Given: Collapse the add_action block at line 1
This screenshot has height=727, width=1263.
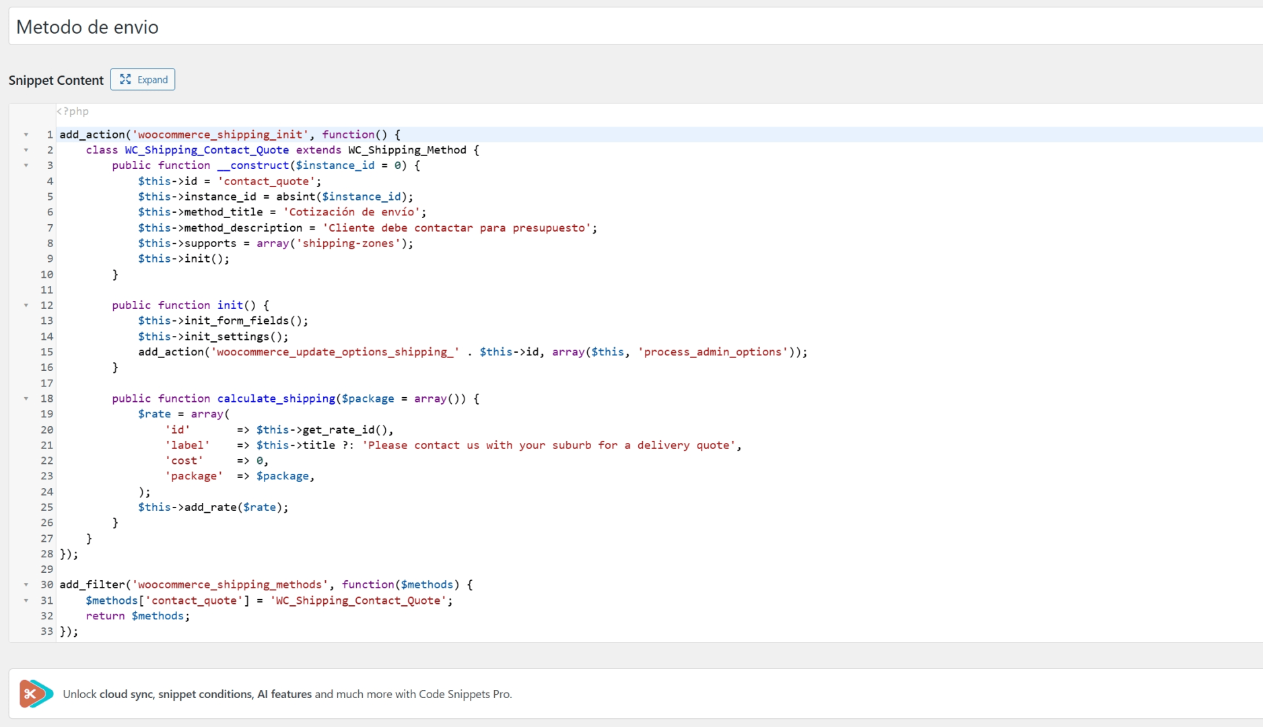Looking at the screenshot, I should pos(26,135).
